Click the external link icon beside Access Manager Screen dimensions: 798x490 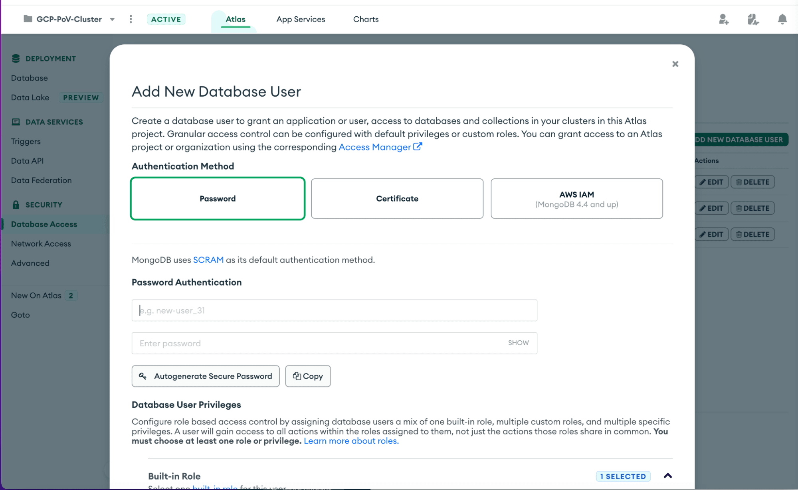418,147
